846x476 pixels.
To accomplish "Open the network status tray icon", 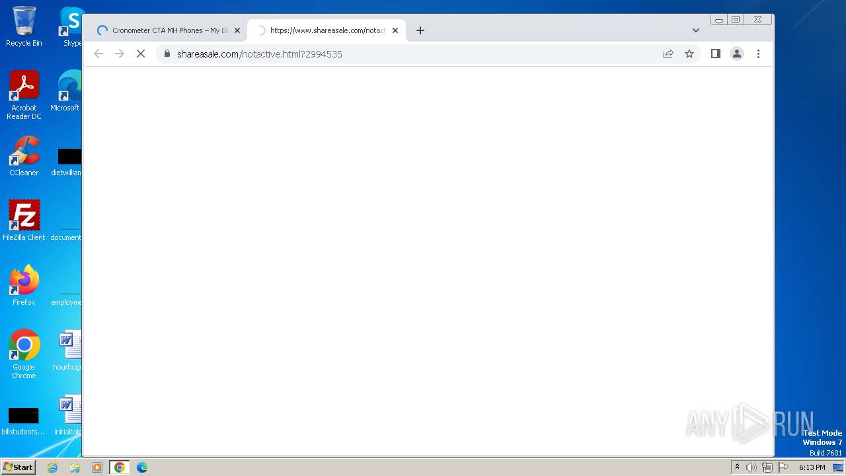I will [767, 467].
